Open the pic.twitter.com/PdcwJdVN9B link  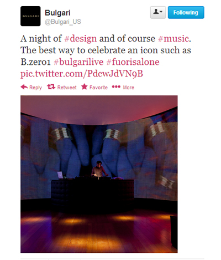[82, 74]
